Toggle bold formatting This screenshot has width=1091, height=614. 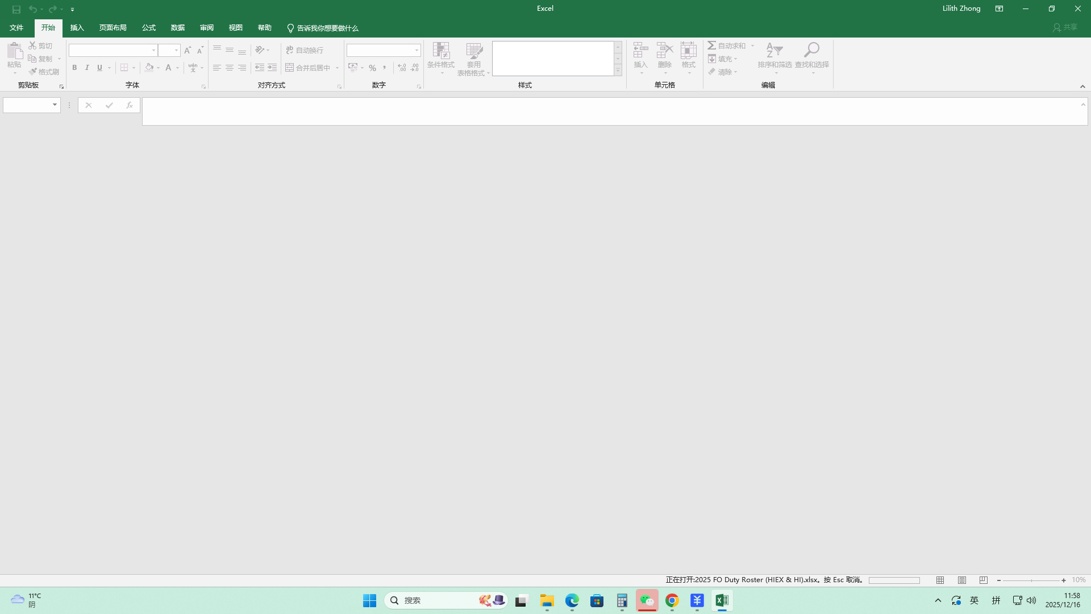coord(74,68)
